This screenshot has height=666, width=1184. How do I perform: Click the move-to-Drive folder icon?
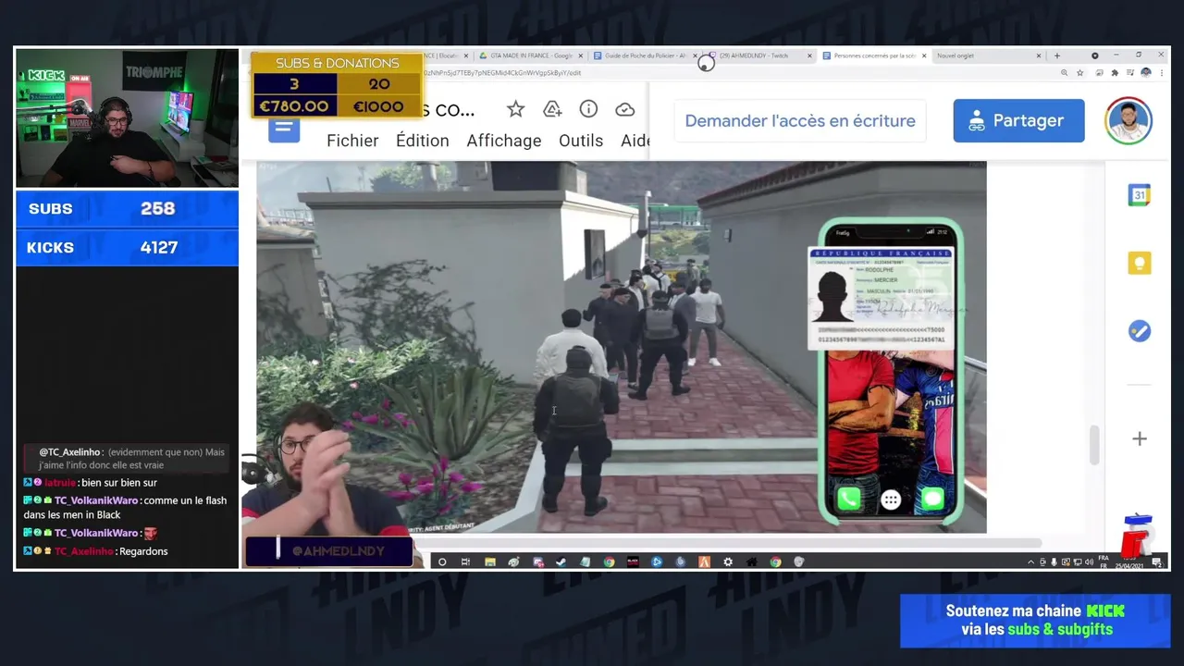(552, 110)
